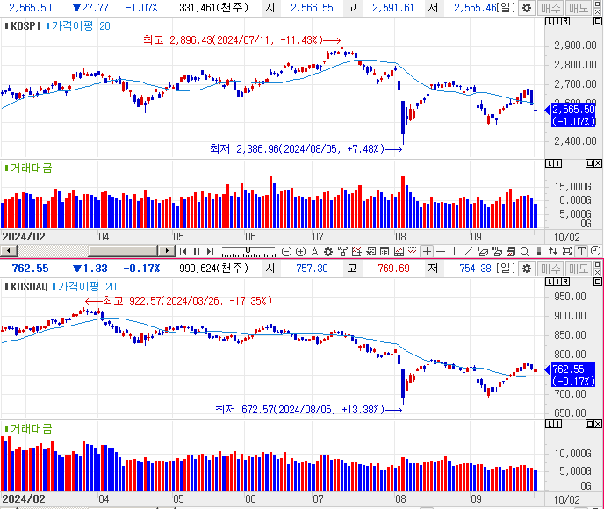This screenshot has height=509, width=604.
Task: Click the 762.55 price tag on axis
Action: pyautogui.click(x=573, y=375)
